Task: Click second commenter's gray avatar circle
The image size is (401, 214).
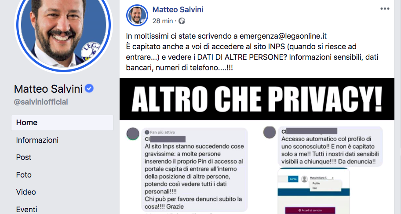Action: (270, 132)
